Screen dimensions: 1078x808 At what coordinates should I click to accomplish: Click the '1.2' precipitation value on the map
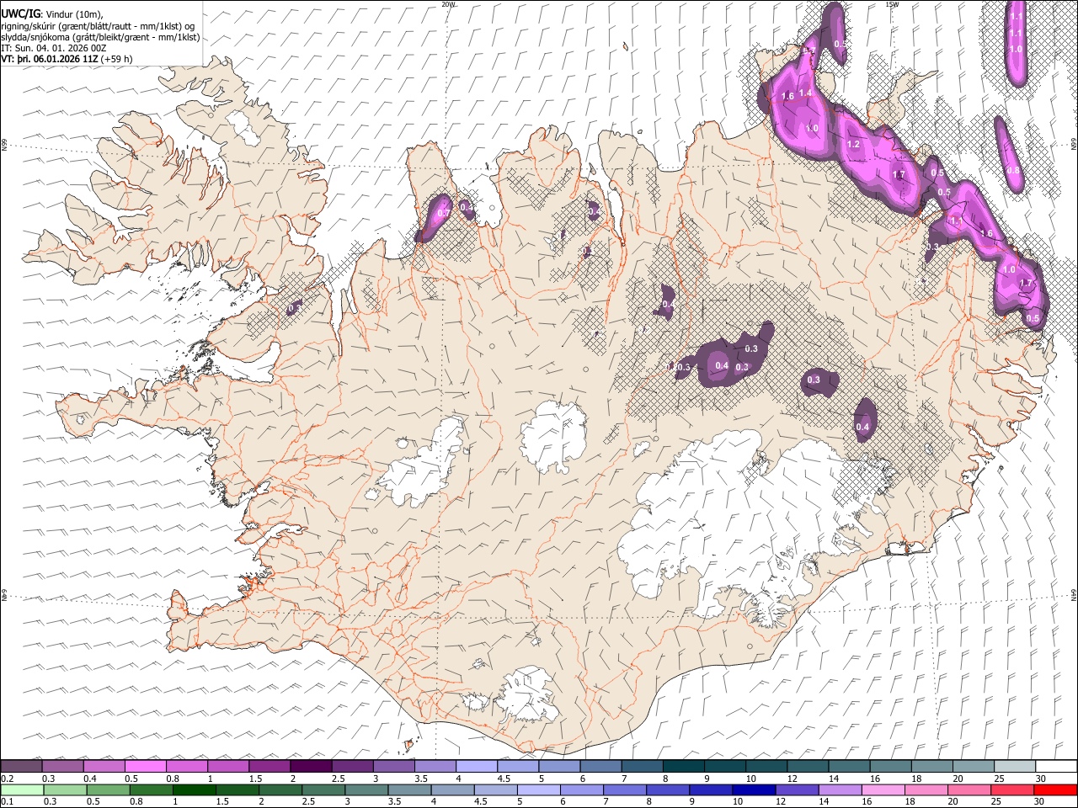pos(853,145)
